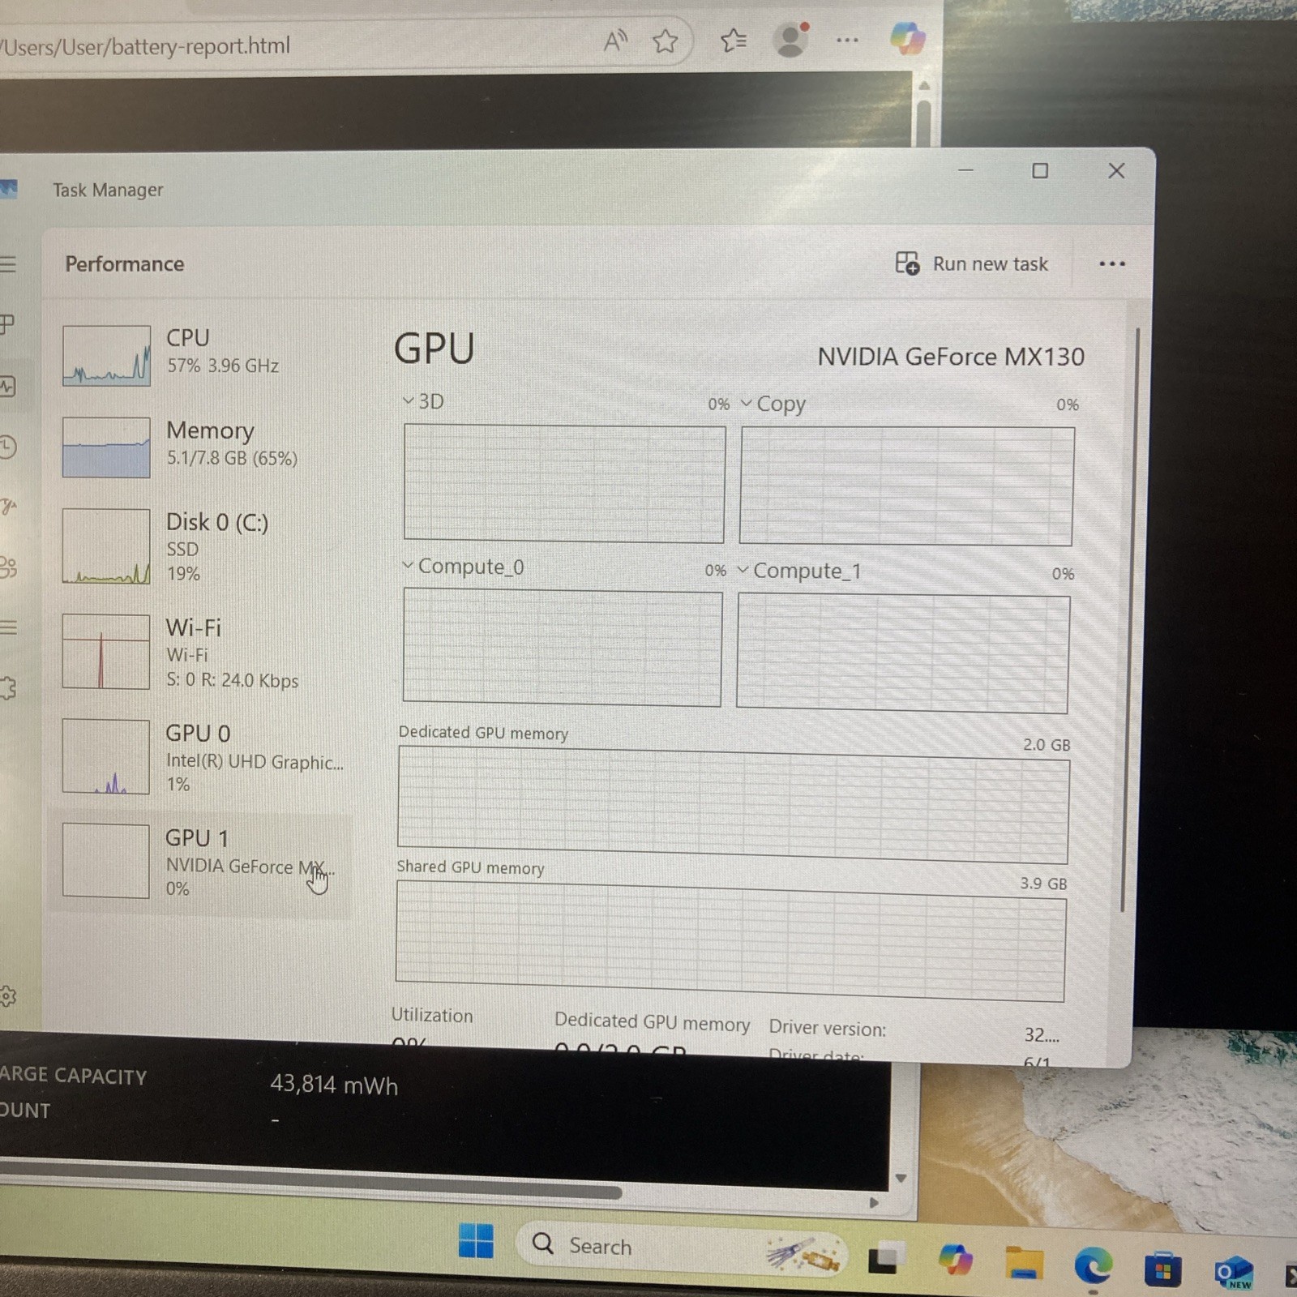This screenshot has width=1297, height=1297.
Task: Add this page to favorites star icon
Action: click(666, 41)
